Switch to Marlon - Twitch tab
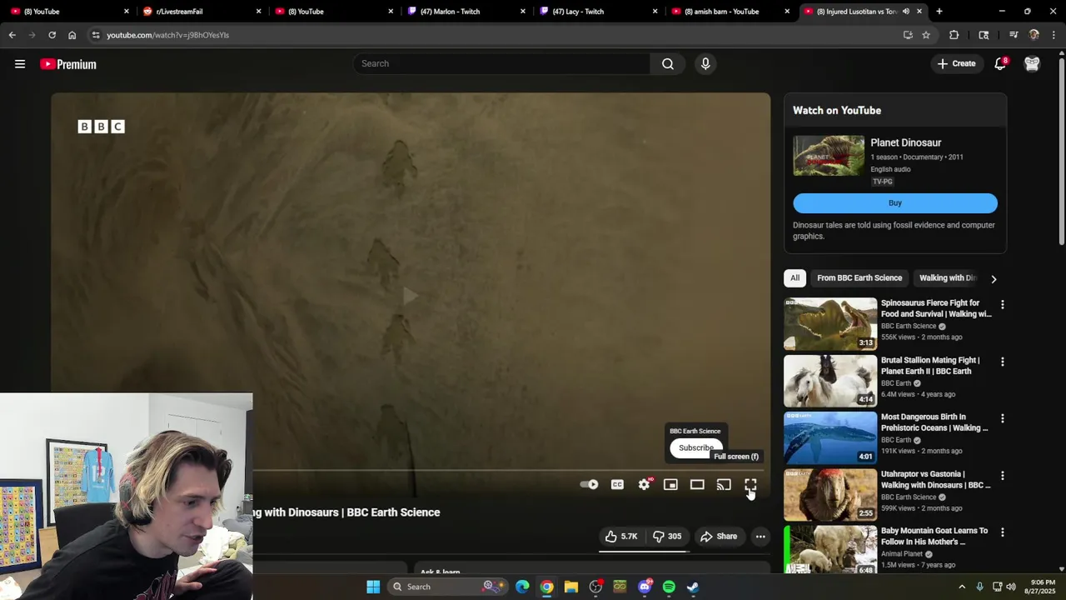 pos(461,12)
